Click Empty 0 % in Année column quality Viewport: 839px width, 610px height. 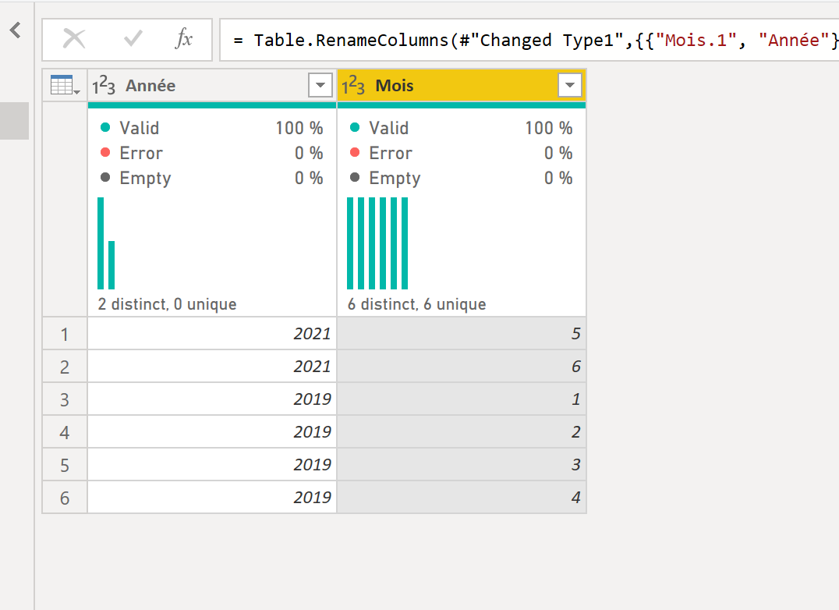[211, 178]
